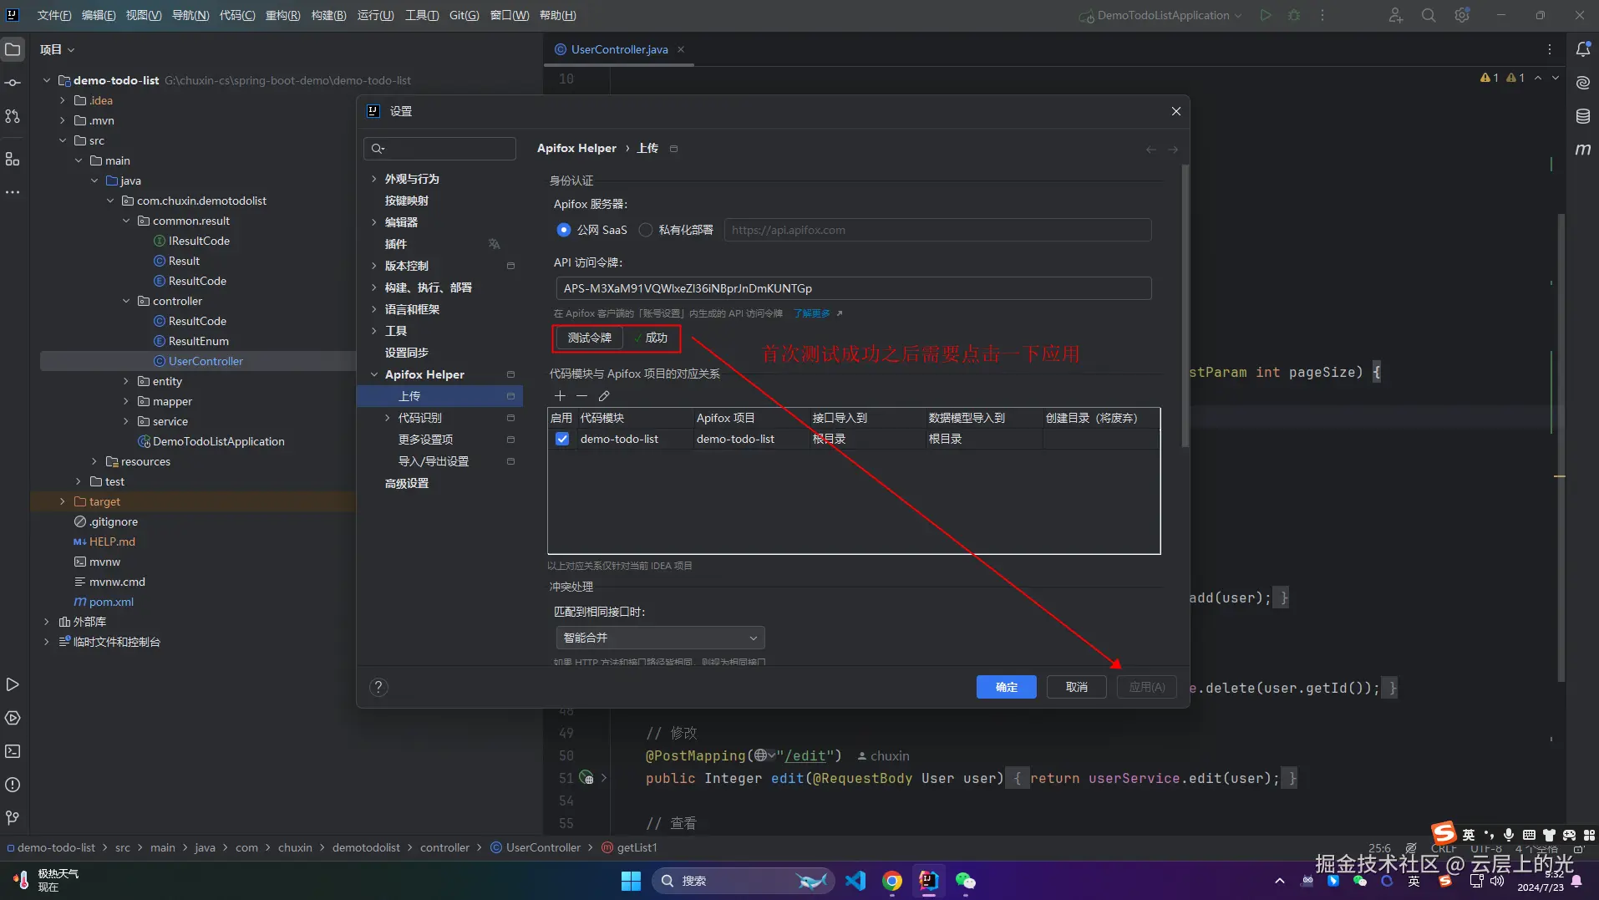Image resolution: width=1599 pixels, height=900 pixels.
Task: Go back with settings left arrow
Action: point(1151,150)
